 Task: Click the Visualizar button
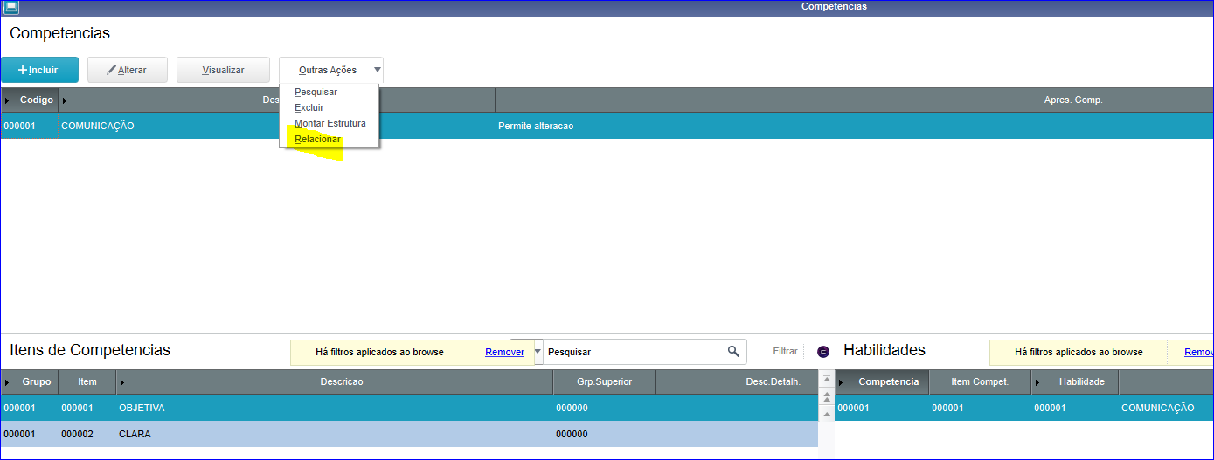click(223, 70)
